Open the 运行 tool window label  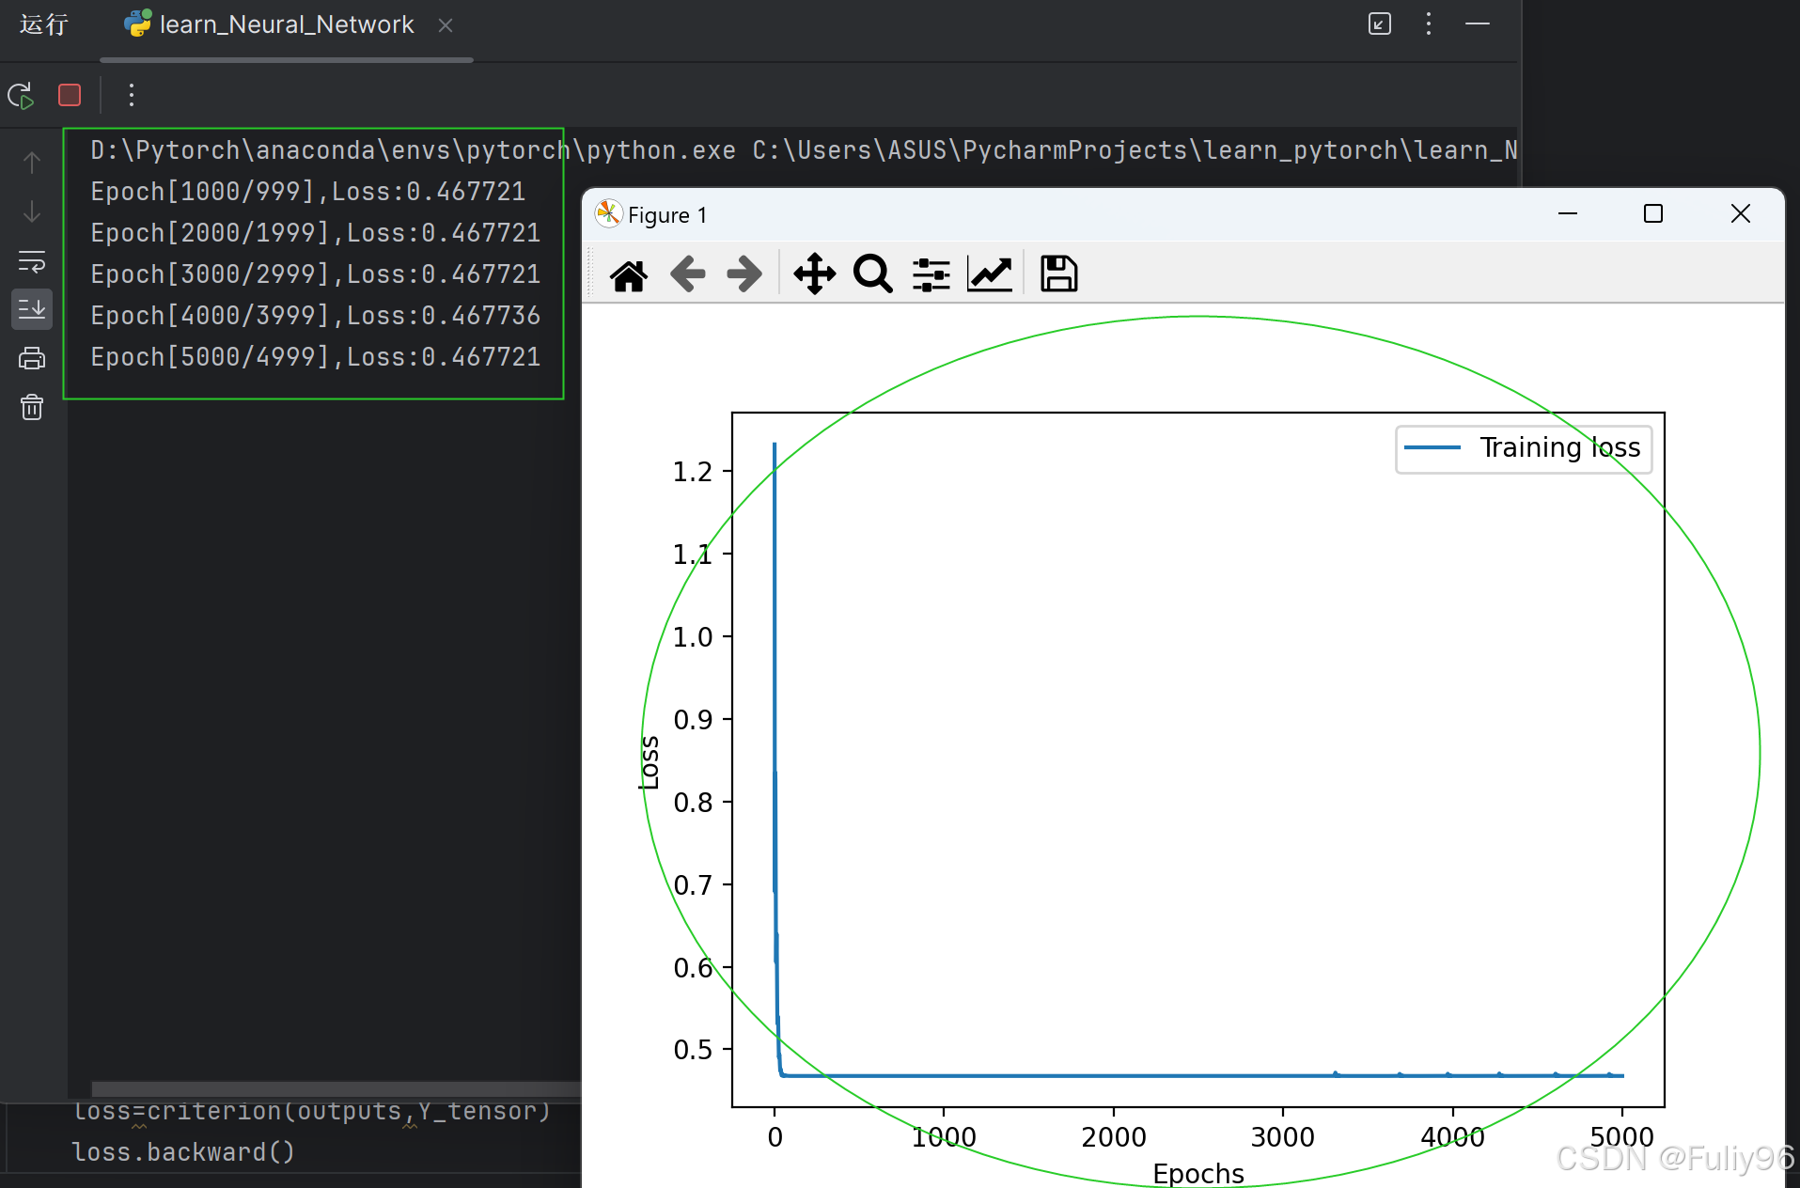(x=44, y=24)
